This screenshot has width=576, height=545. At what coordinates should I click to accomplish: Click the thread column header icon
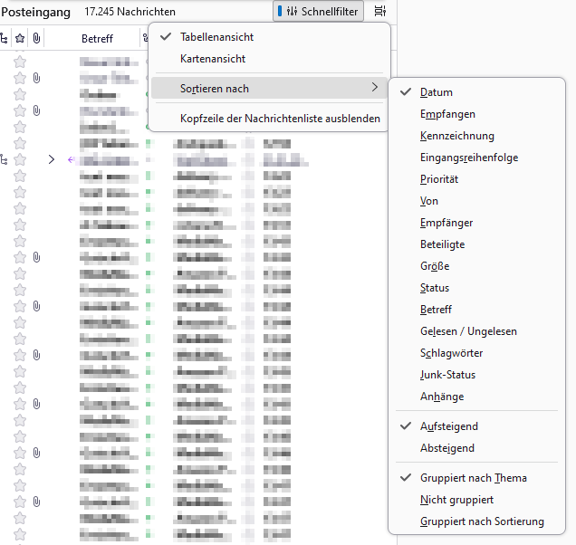4,38
